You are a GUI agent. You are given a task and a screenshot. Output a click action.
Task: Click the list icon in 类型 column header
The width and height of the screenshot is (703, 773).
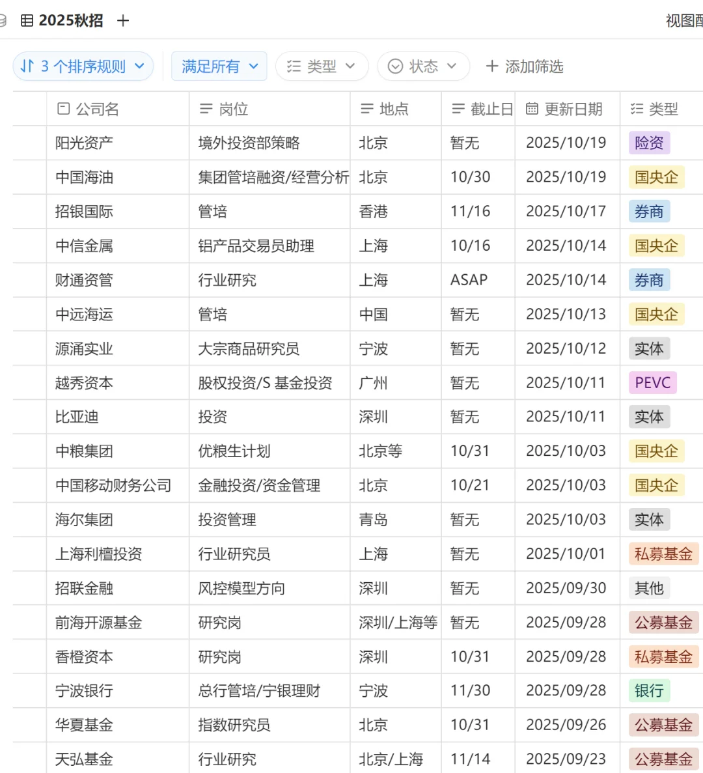point(637,109)
